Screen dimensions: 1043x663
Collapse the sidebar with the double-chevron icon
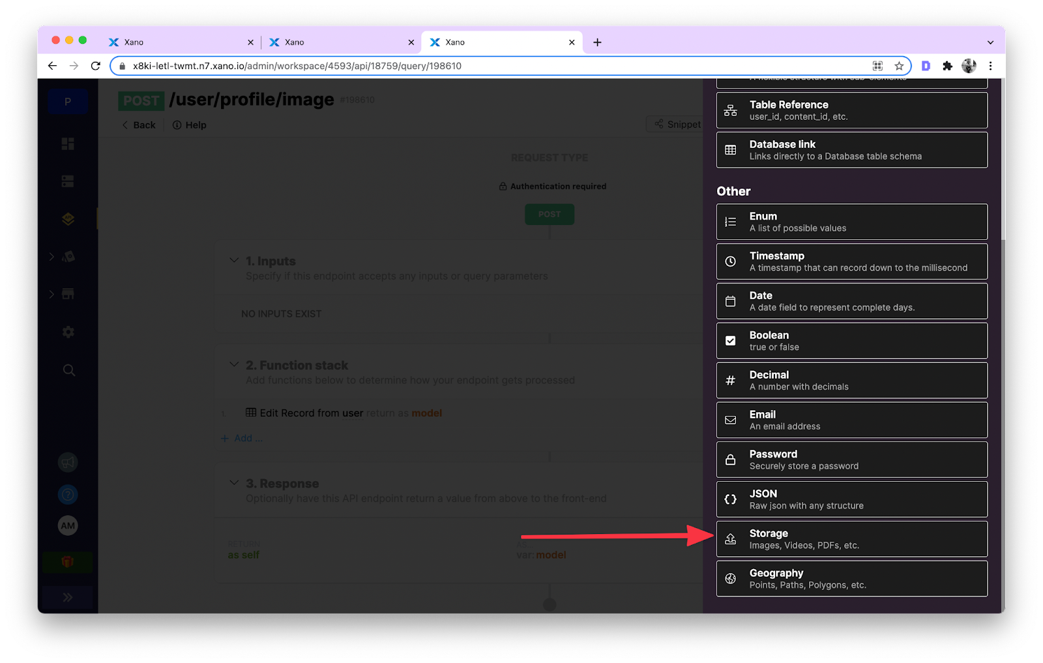(x=68, y=597)
